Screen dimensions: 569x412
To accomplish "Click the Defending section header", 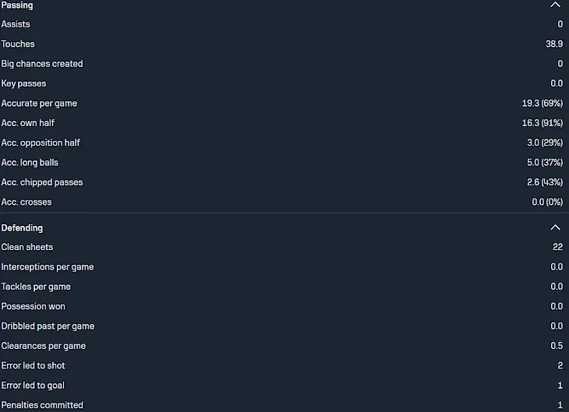I will click(x=22, y=227).
